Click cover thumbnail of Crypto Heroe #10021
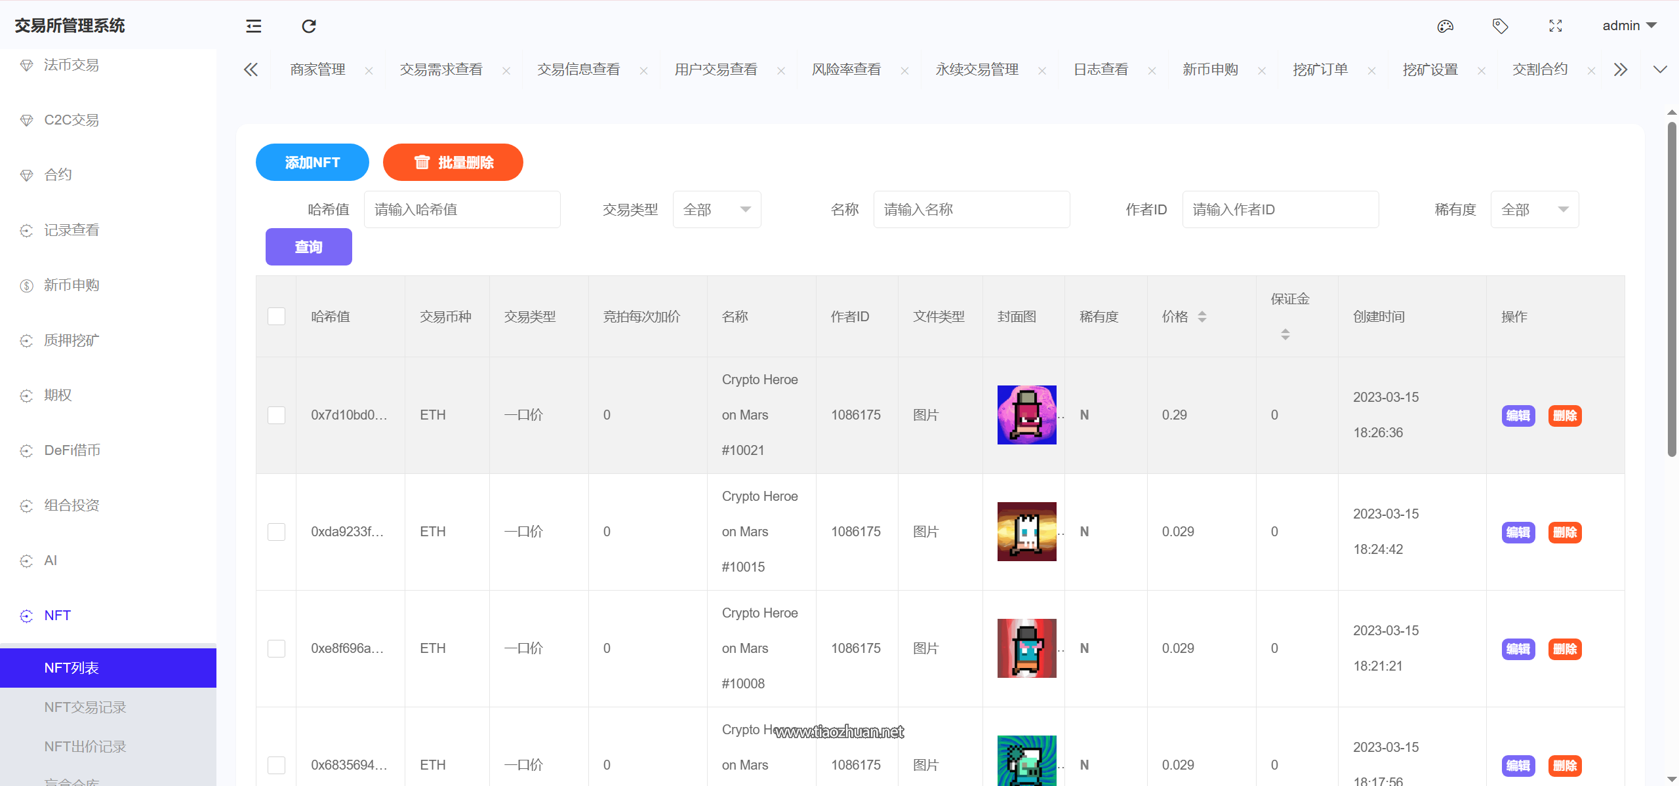Image resolution: width=1679 pixels, height=786 pixels. pyautogui.click(x=1026, y=415)
